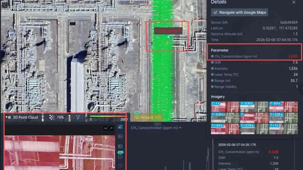This screenshot has height=170, width=303.
Task: Click info icon next to Laser Temp
Action: (212, 75)
